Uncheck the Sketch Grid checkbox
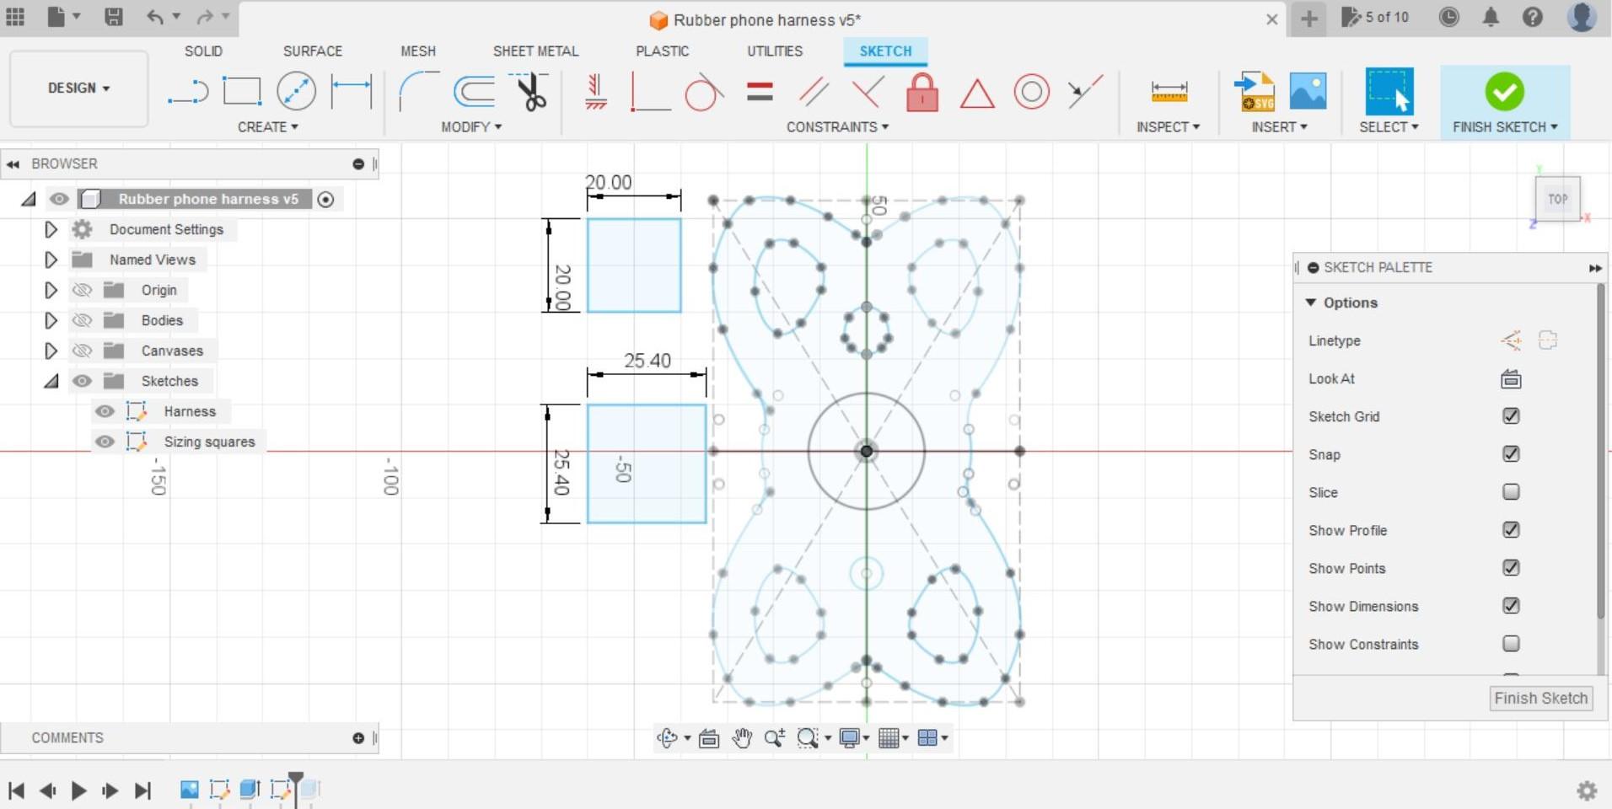This screenshot has width=1612, height=809. click(1511, 416)
